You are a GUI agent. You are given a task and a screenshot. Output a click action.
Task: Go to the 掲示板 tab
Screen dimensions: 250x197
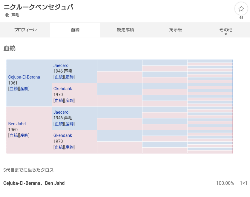point(176,30)
